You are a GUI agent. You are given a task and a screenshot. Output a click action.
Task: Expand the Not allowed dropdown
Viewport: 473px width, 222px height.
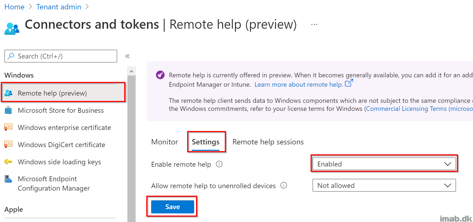384,185
